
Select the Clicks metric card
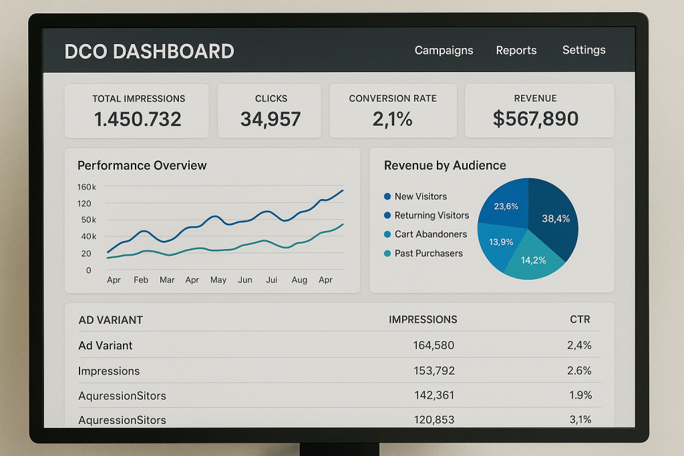click(271, 111)
